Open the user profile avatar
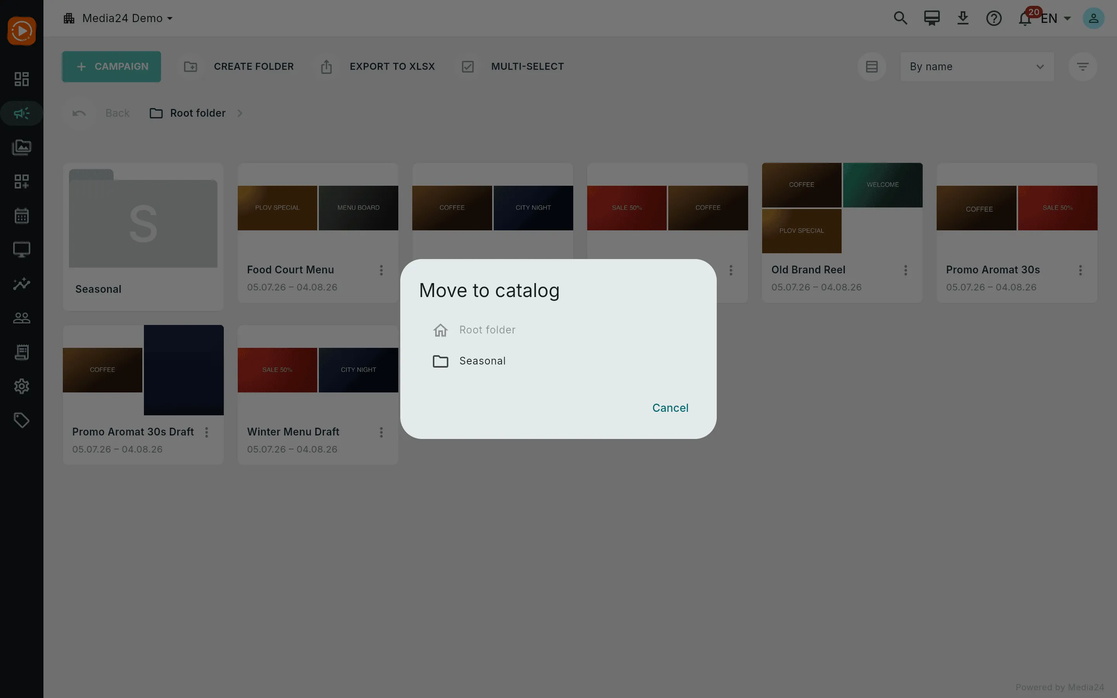1117x698 pixels. pyautogui.click(x=1093, y=18)
